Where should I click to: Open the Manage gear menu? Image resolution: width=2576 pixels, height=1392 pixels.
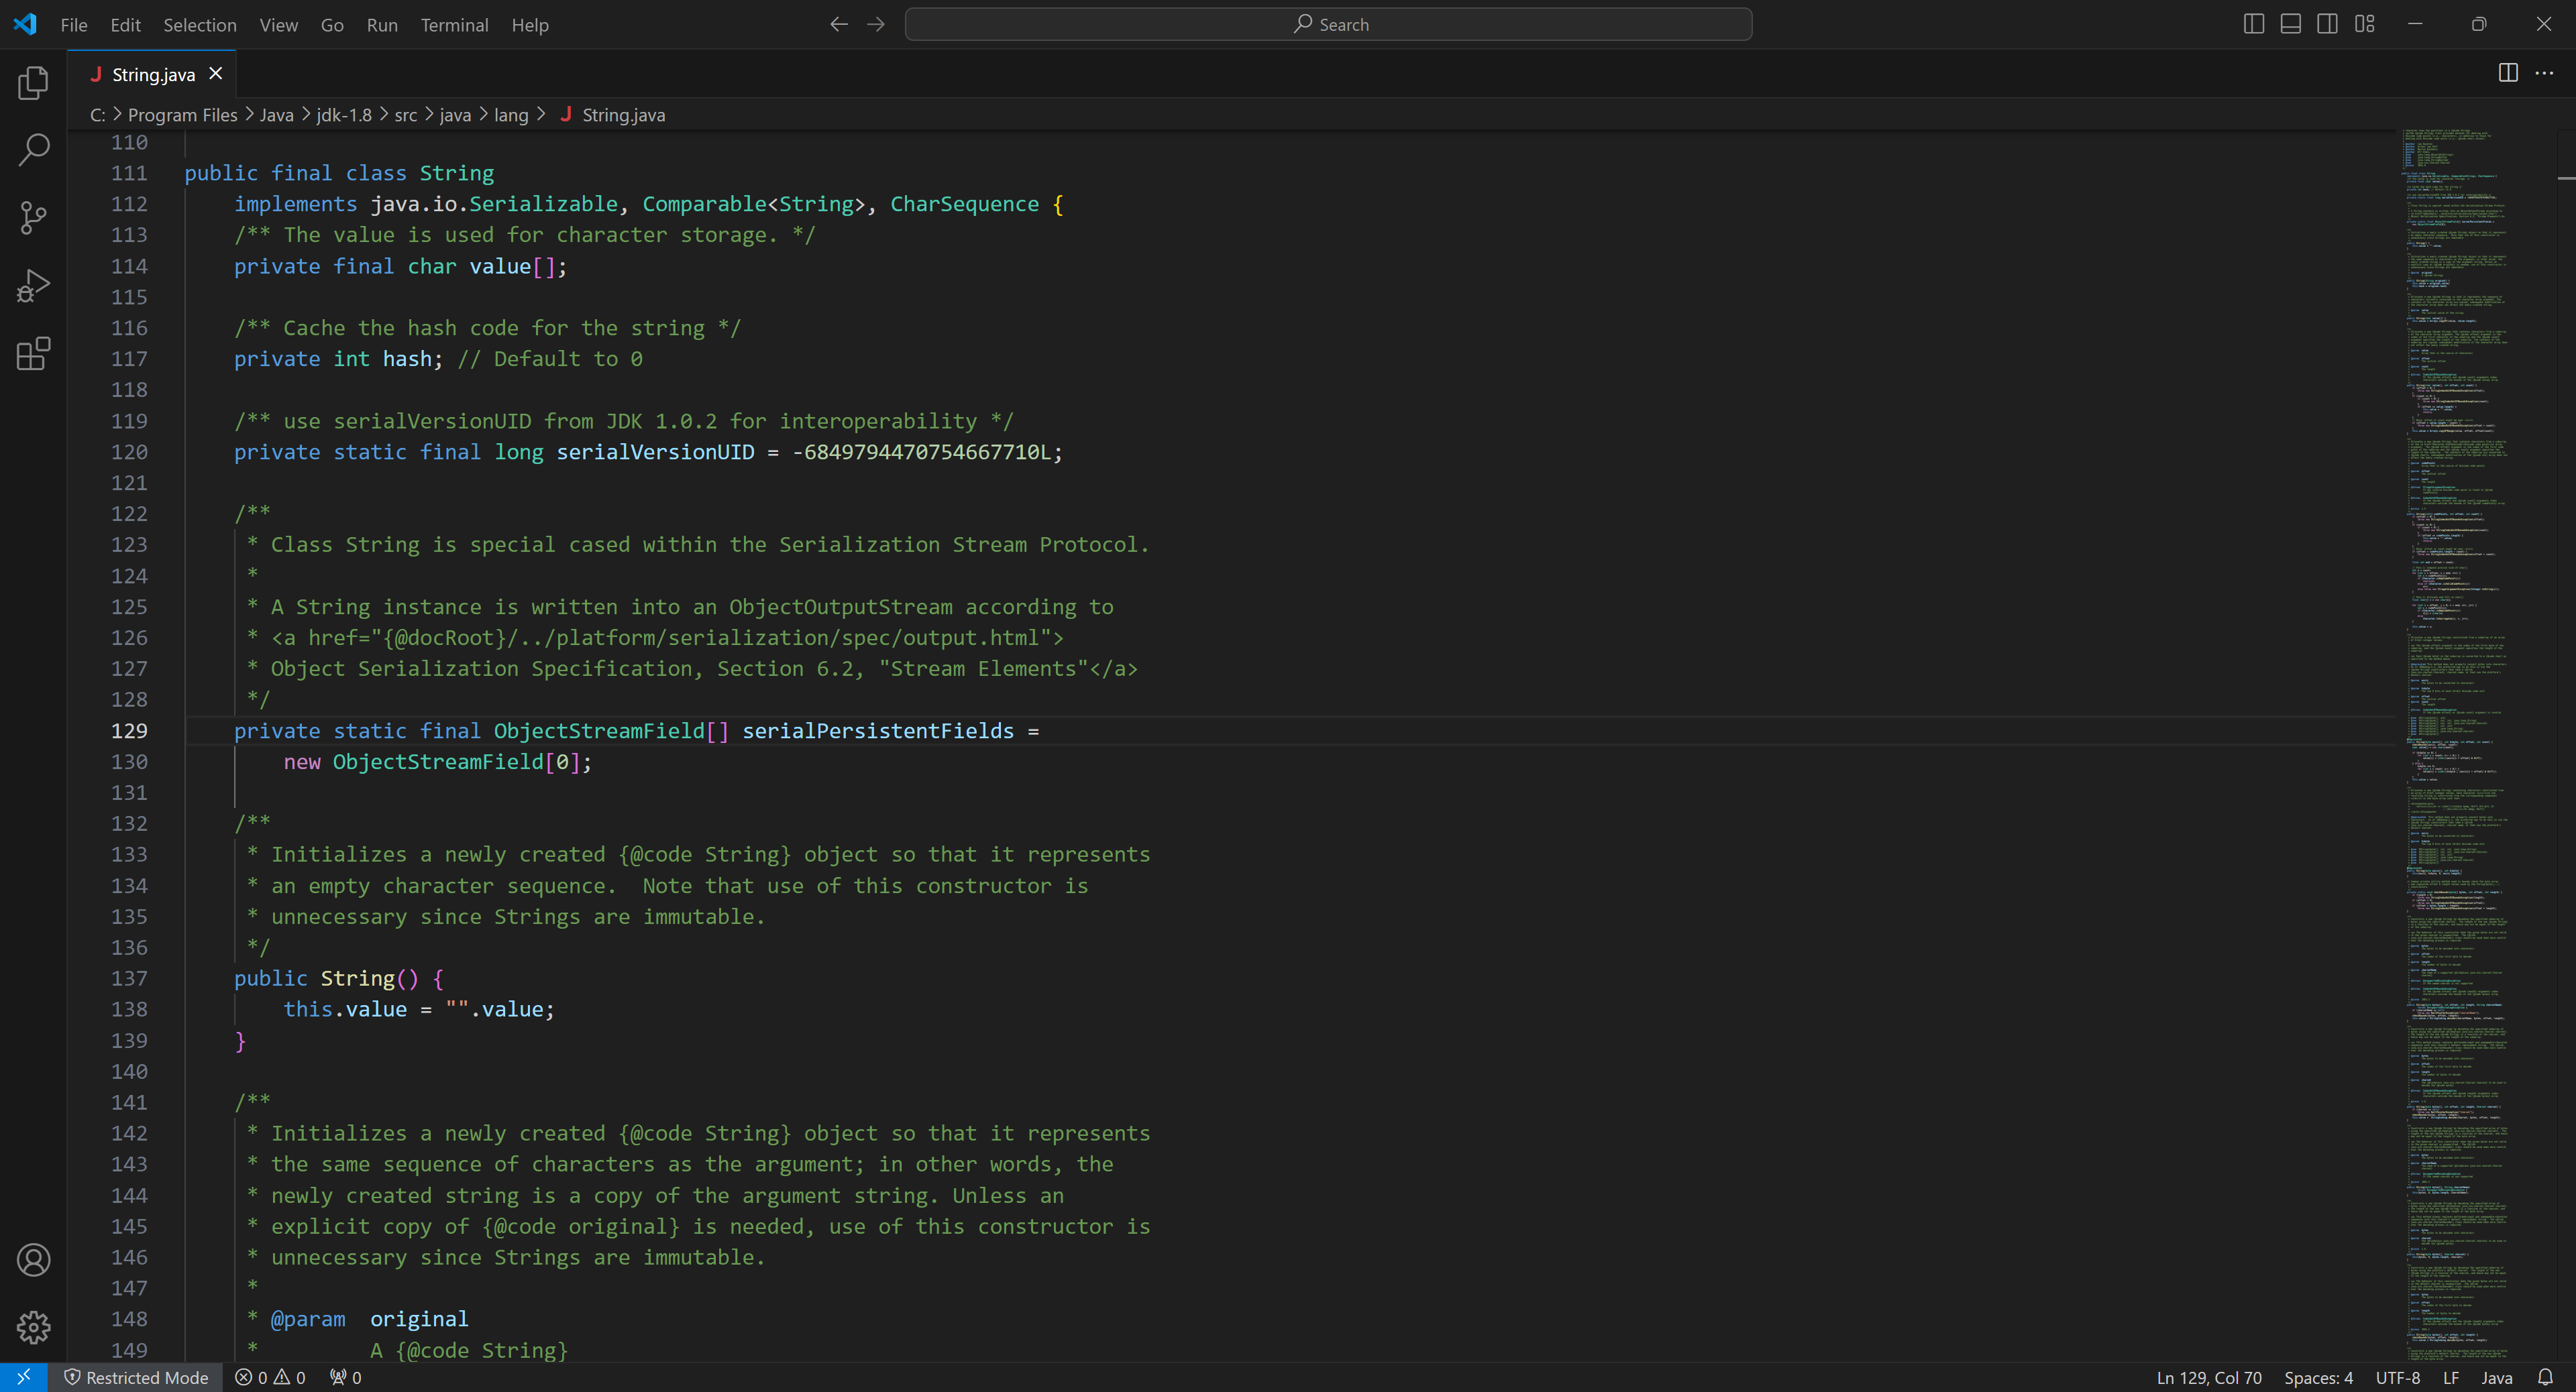point(33,1327)
